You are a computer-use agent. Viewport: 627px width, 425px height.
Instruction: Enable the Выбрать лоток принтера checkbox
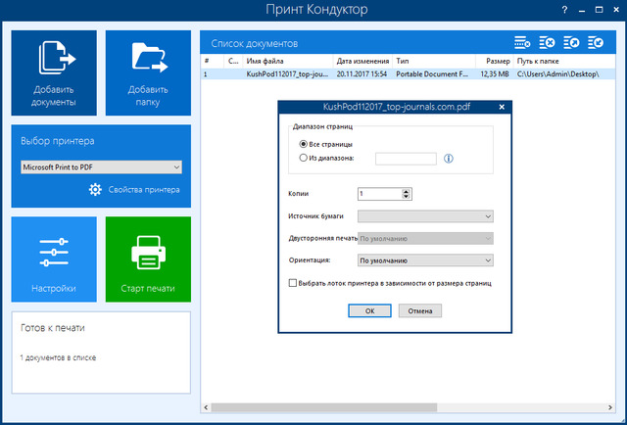pyautogui.click(x=293, y=283)
